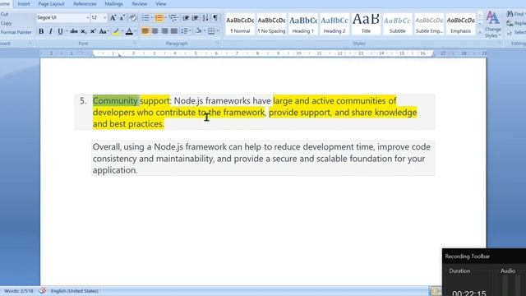
Task: Apply the Title style
Action: click(x=366, y=24)
